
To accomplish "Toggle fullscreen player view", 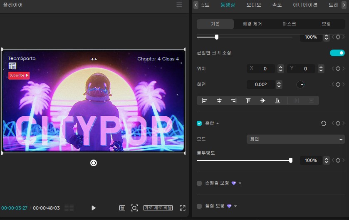I will click(183, 208).
